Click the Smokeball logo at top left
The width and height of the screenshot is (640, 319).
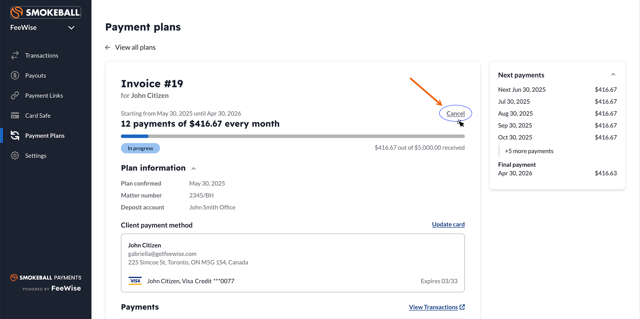(x=45, y=12)
